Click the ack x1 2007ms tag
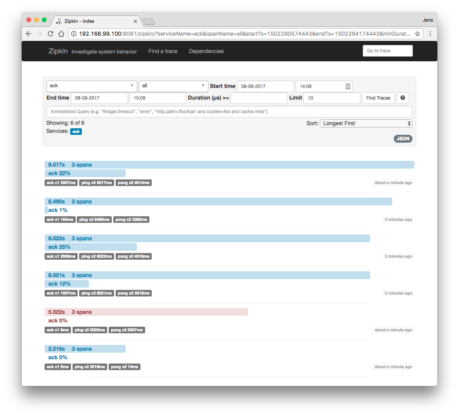Viewport: 459px width, 417px height. (x=61, y=183)
